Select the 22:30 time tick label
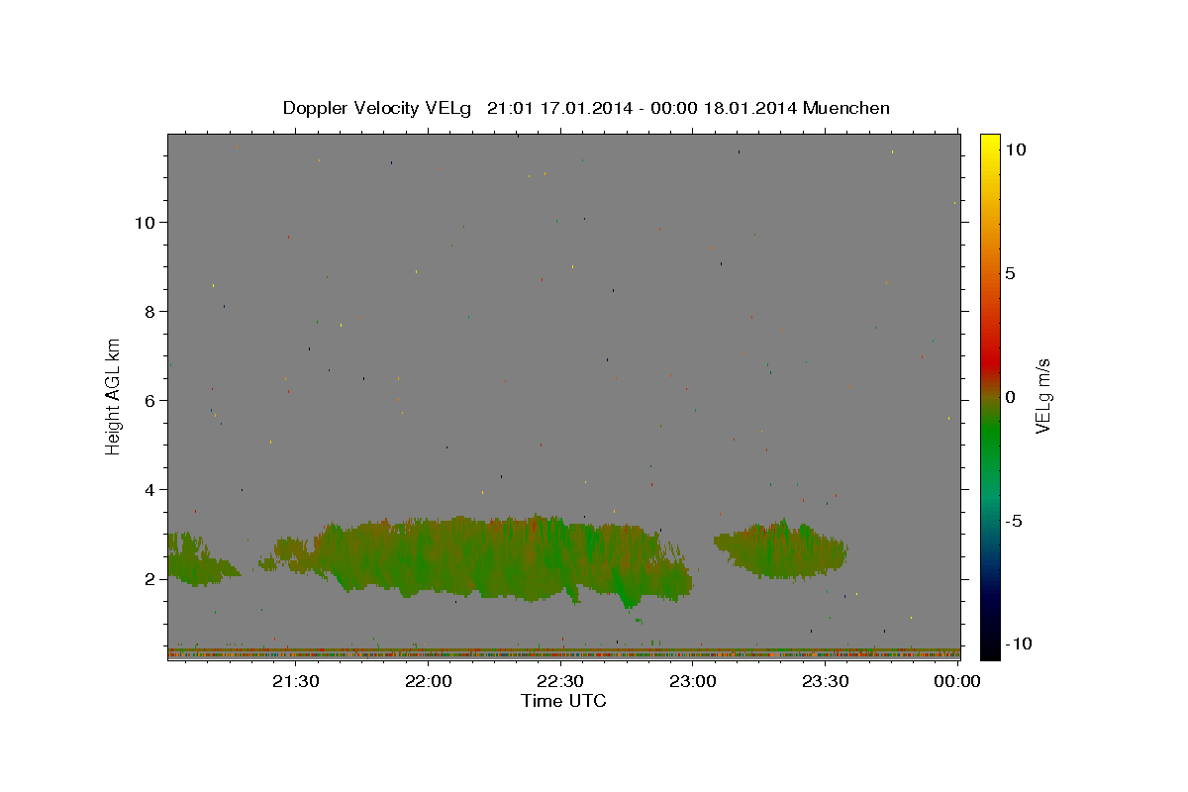The image size is (1188, 792). (x=560, y=681)
